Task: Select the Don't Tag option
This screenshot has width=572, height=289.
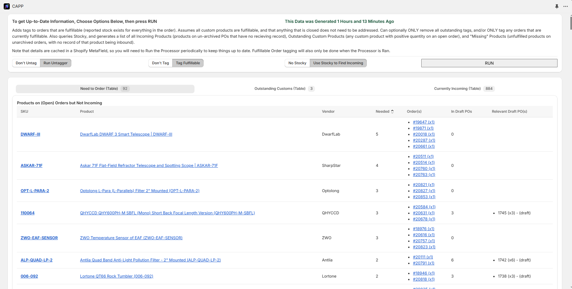Action: click(x=160, y=63)
